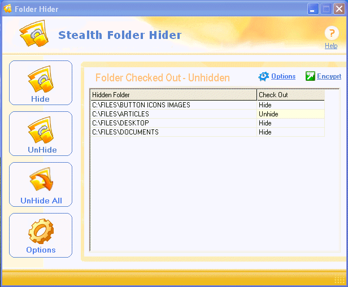Open the Options link above the list
Image resolution: width=348 pixels, height=287 pixels.
pos(284,76)
